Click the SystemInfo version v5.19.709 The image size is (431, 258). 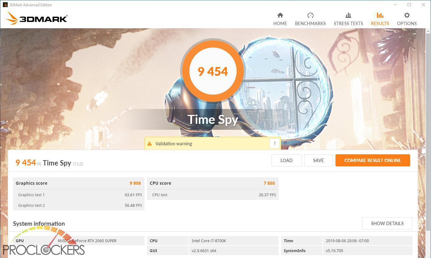334,251
